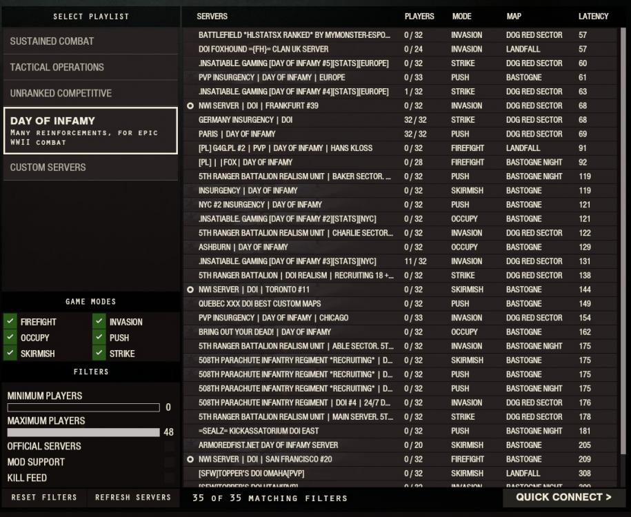Select the Tactical Operations playlist
631x517 pixels.
tap(90, 67)
